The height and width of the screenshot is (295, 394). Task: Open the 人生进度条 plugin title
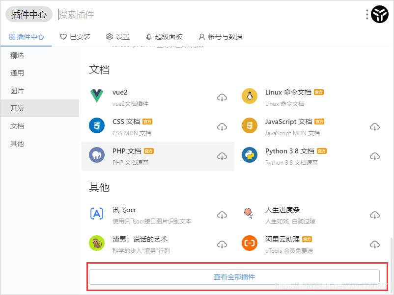282,210
